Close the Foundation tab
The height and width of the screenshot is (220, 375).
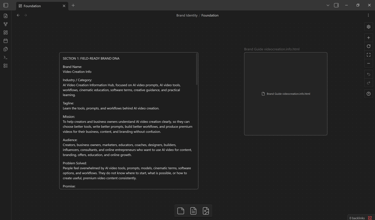64,6
